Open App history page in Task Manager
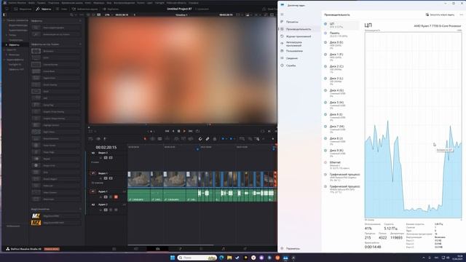Screen dimensions: 466x262 (x=299, y=36)
